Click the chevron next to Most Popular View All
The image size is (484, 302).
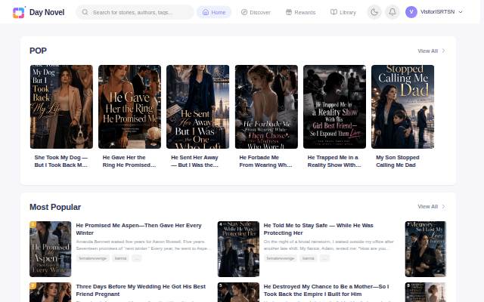point(444,206)
